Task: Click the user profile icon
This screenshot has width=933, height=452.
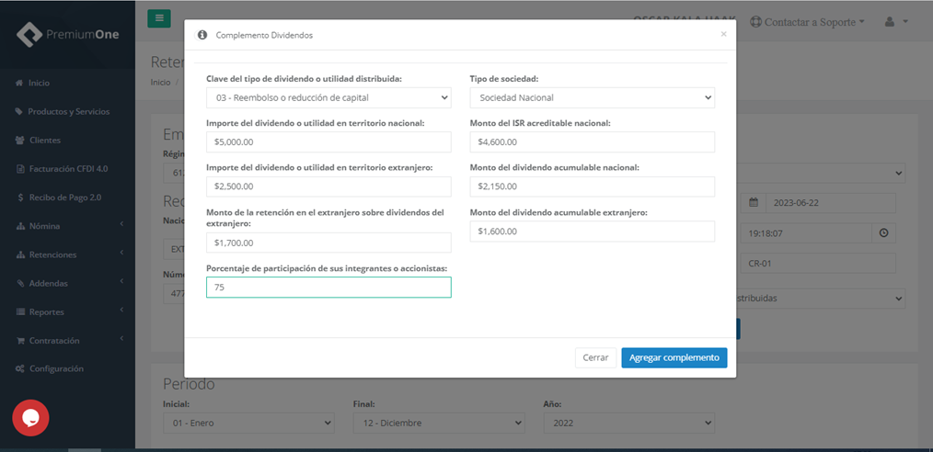Action: click(890, 21)
